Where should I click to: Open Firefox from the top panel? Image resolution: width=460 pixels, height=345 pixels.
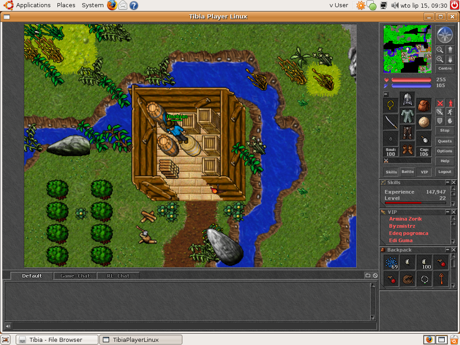(x=112, y=5)
